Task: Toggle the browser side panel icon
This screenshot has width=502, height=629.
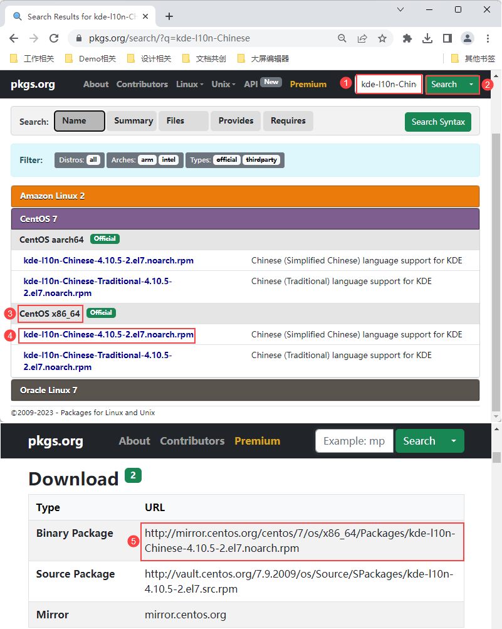Action: [x=447, y=38]
